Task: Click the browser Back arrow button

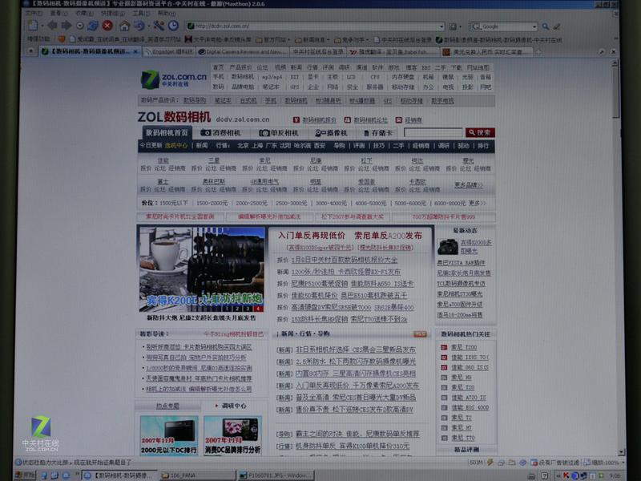Action: pyautogui.click(x=52, y=26)
